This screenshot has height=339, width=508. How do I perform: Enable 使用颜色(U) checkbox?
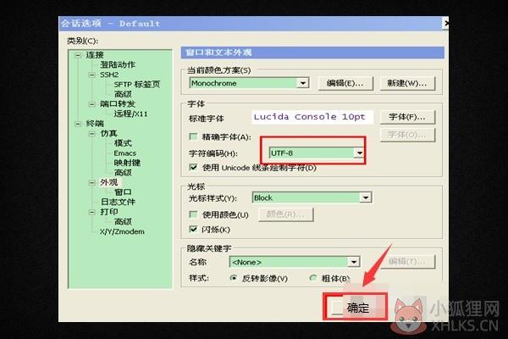point(193,214)
